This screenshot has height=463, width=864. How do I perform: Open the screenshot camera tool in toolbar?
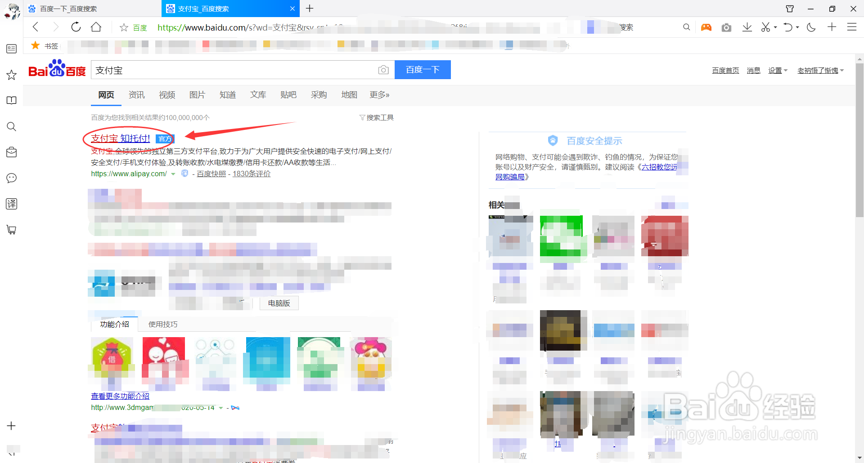pos(726,27)
